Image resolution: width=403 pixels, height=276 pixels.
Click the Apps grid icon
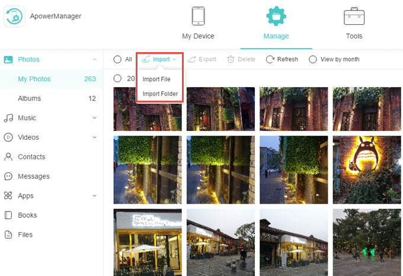[x=8, y=195]
